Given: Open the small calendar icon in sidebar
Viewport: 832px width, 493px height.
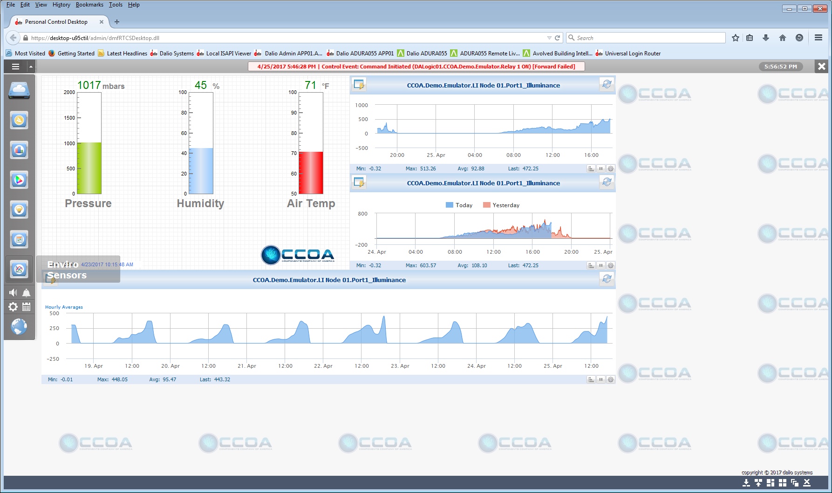Looking at the screenshot, I should coord(27,307).
